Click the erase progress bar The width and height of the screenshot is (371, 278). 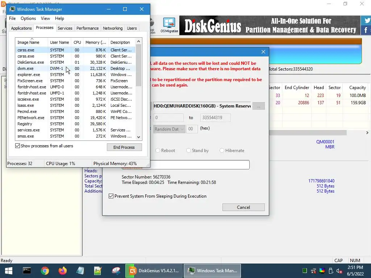[185, 165]
